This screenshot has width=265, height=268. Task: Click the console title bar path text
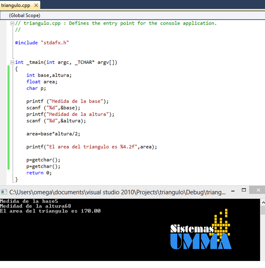click(117, 192)
